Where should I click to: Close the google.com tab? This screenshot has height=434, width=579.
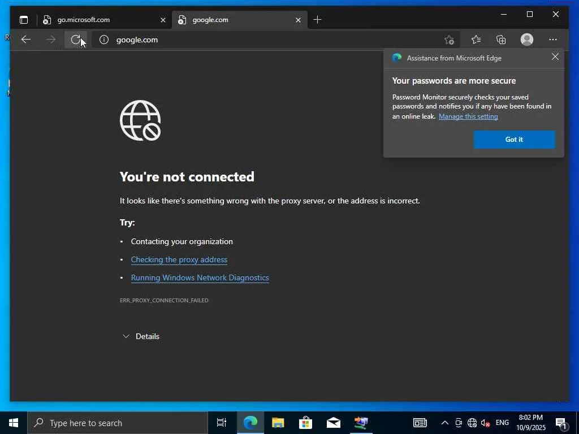coord(299,20)
